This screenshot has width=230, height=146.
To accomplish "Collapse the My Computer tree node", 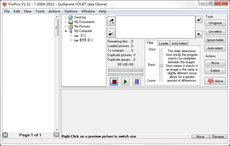I will point(66,31).
